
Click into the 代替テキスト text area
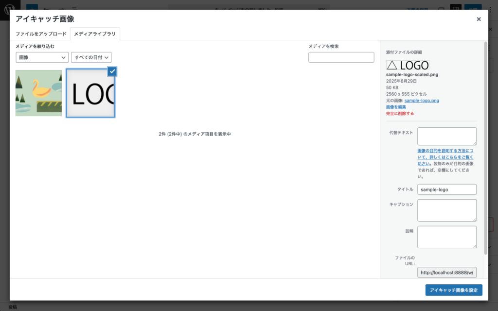[447, 136]
